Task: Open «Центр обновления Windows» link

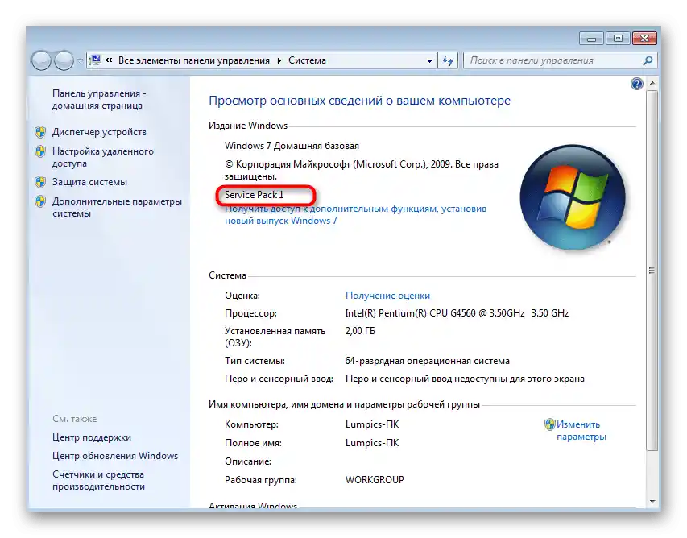Action: pyautogui.click(x=115, y=456)
